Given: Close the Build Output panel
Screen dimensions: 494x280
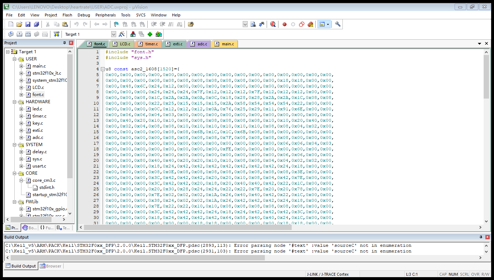Looking at the screenshot, I should coord(487,237).
